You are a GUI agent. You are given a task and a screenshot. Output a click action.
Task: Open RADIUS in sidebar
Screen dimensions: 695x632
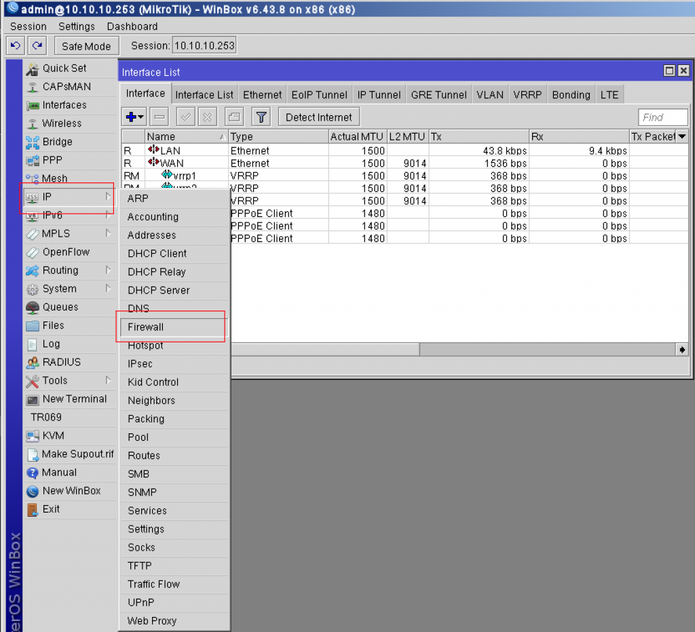pyautogui.click(x=70, y=362)
